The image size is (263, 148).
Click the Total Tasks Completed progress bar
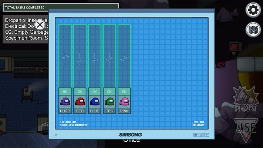click(x=61, y=7)
